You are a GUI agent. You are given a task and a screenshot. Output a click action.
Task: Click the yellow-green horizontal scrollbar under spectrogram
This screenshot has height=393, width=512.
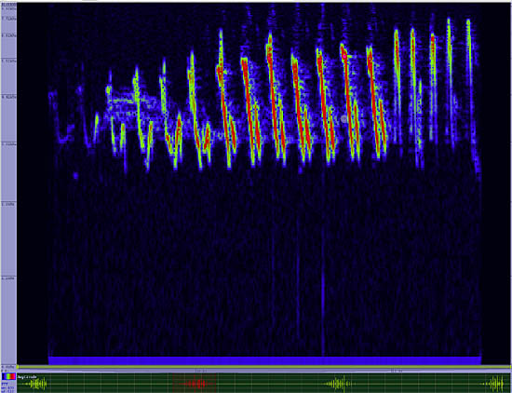(263, 367)
